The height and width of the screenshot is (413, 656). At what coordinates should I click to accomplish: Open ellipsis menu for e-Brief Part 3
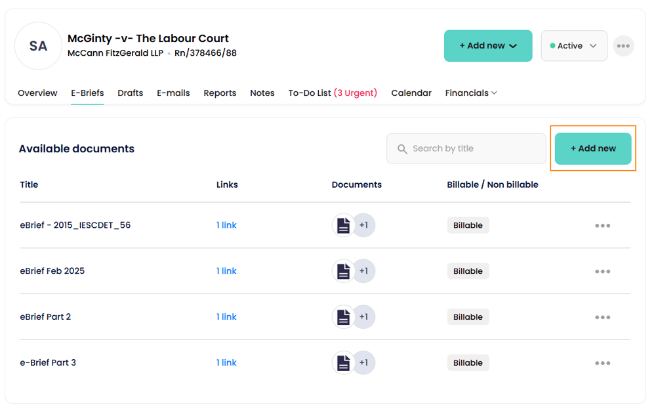(602, 363)
